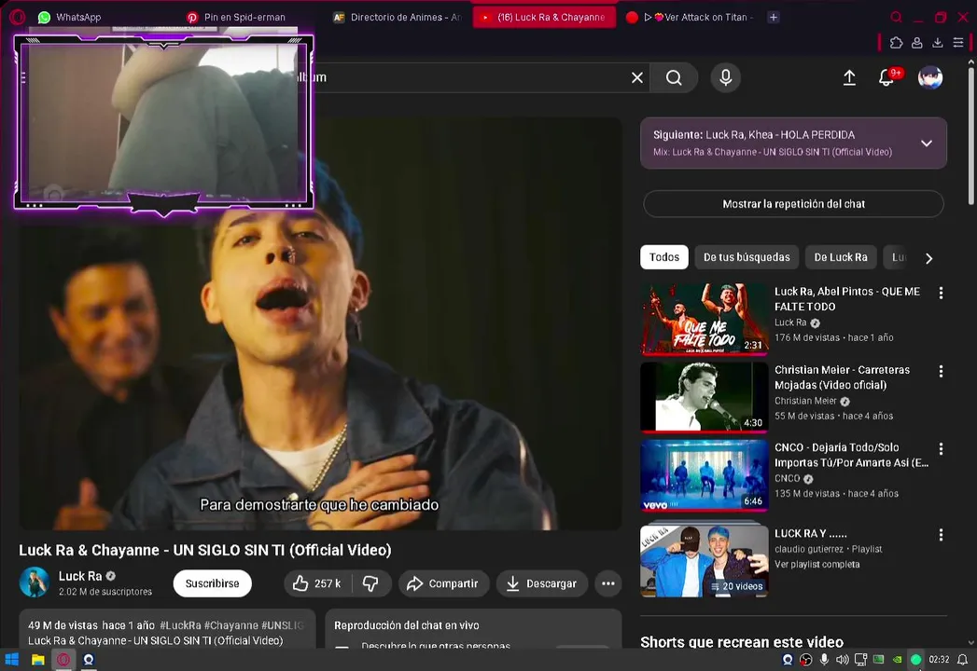The width and height of the screenshot is (977, 671).
Task: Open Luck Ra channel name link
Action: (x=80, y=576)
